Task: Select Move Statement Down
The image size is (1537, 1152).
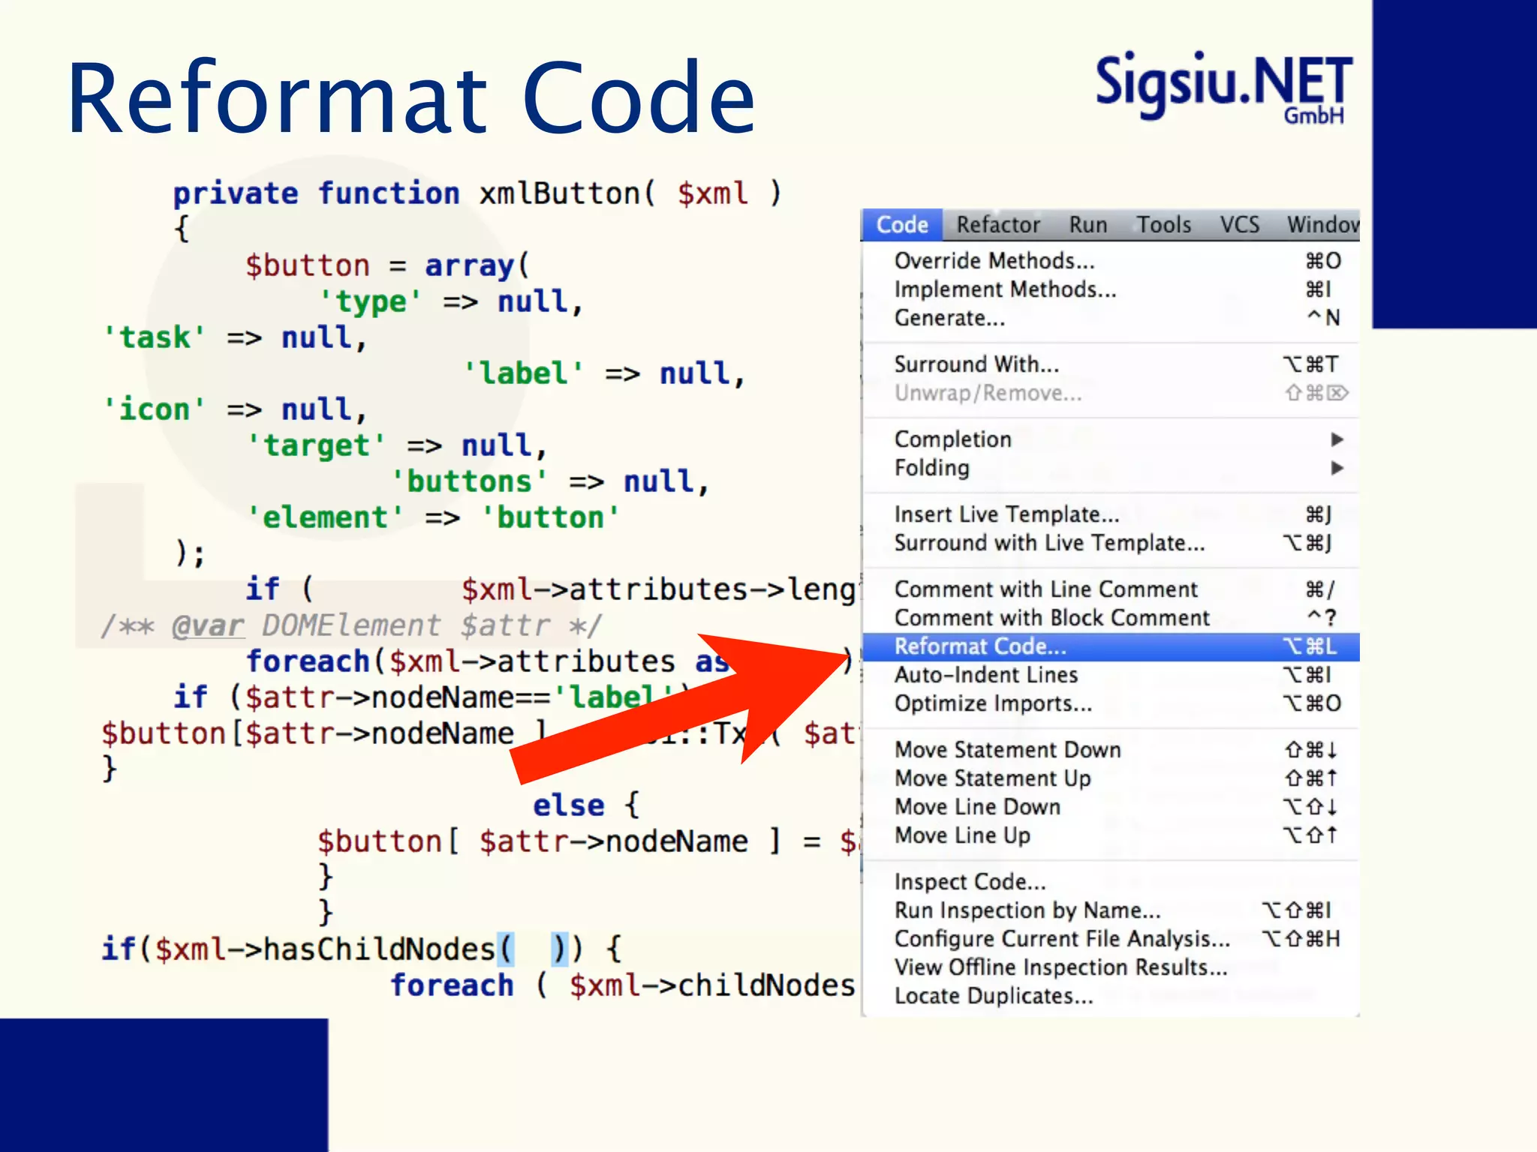Action: point(1111,750)
